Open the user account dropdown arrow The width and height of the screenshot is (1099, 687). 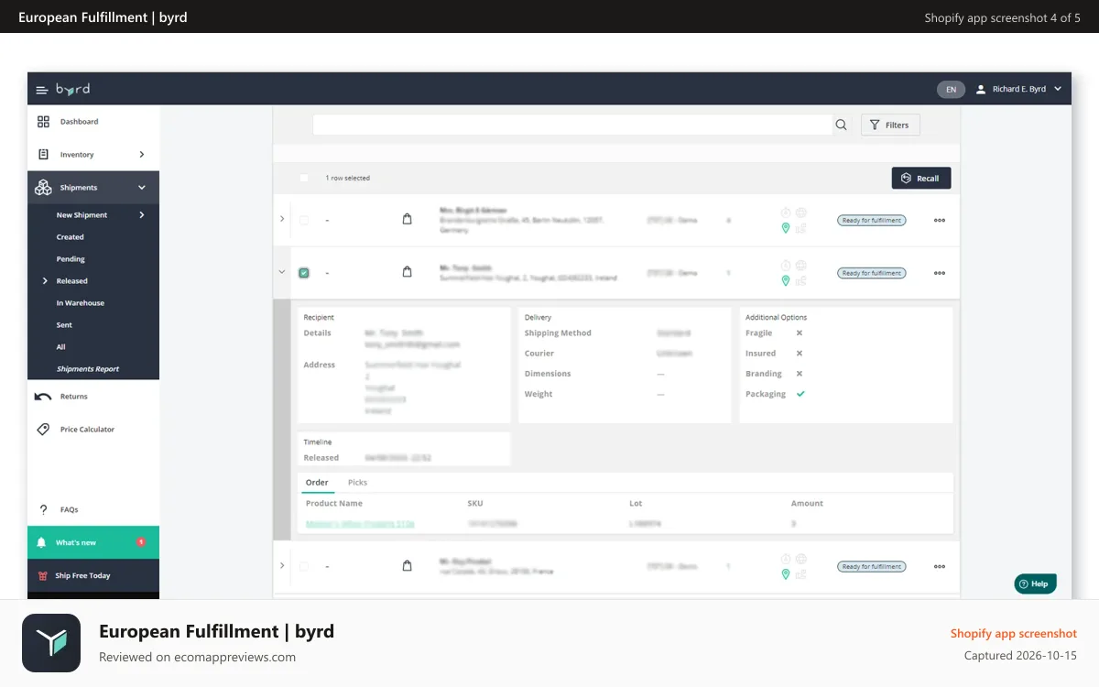click(1058, 89)
